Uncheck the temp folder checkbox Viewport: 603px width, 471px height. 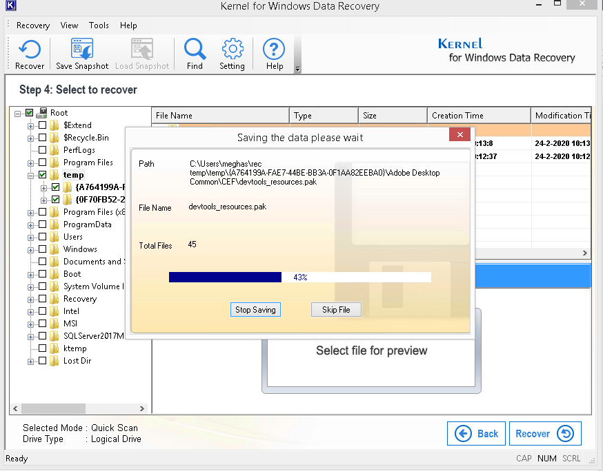tap(43, 175)
